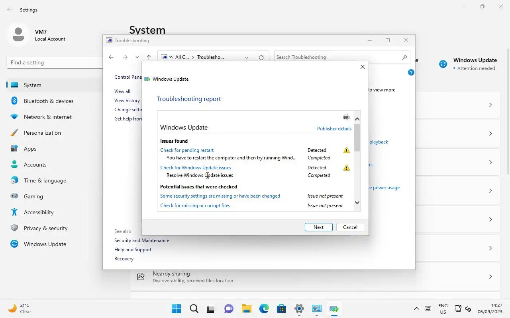The width and height of the screenshot is (510, 318).
Task: Click View all in Control Panel sidebar
Action: click(x=122, y=91)
